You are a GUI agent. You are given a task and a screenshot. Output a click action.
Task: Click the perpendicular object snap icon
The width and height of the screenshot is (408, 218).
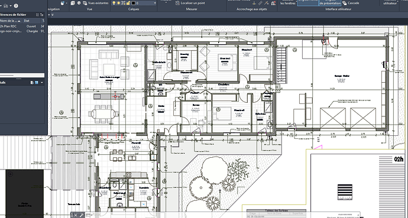click(x=254, y=3)
